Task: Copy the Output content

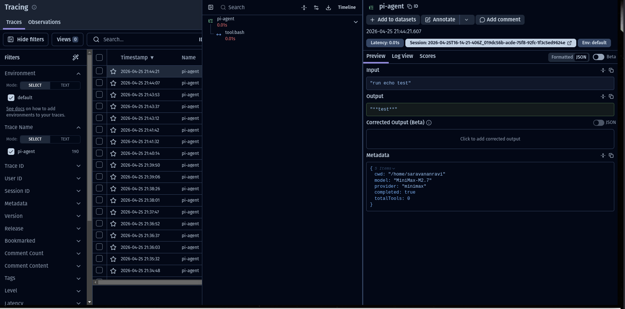Action: [611, 96]
